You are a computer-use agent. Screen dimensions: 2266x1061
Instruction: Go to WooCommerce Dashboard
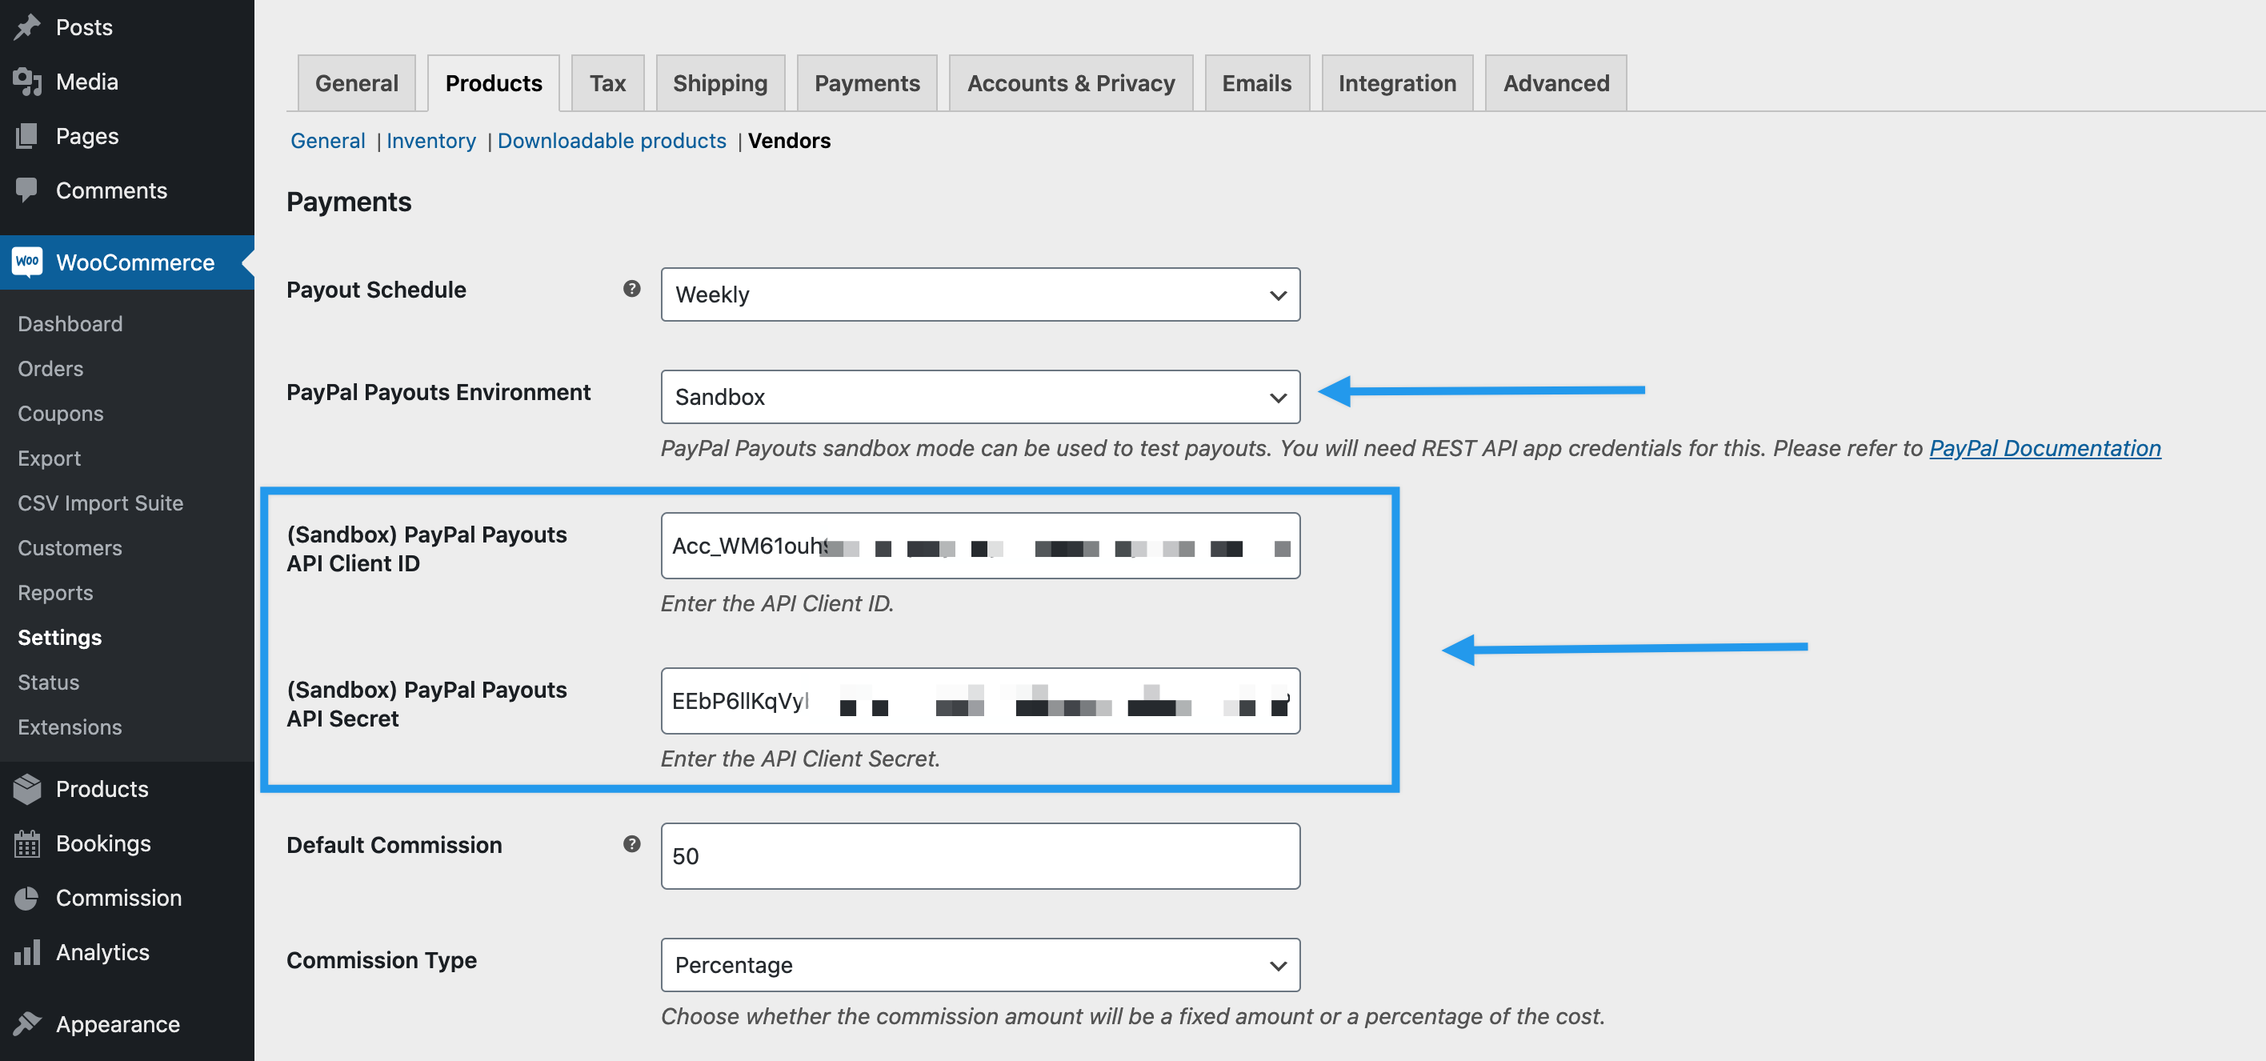(70, 323)
